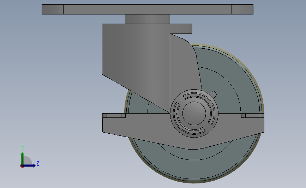Click the blue Z axis of the triad

pyautogui.click(x=29, y=165)
